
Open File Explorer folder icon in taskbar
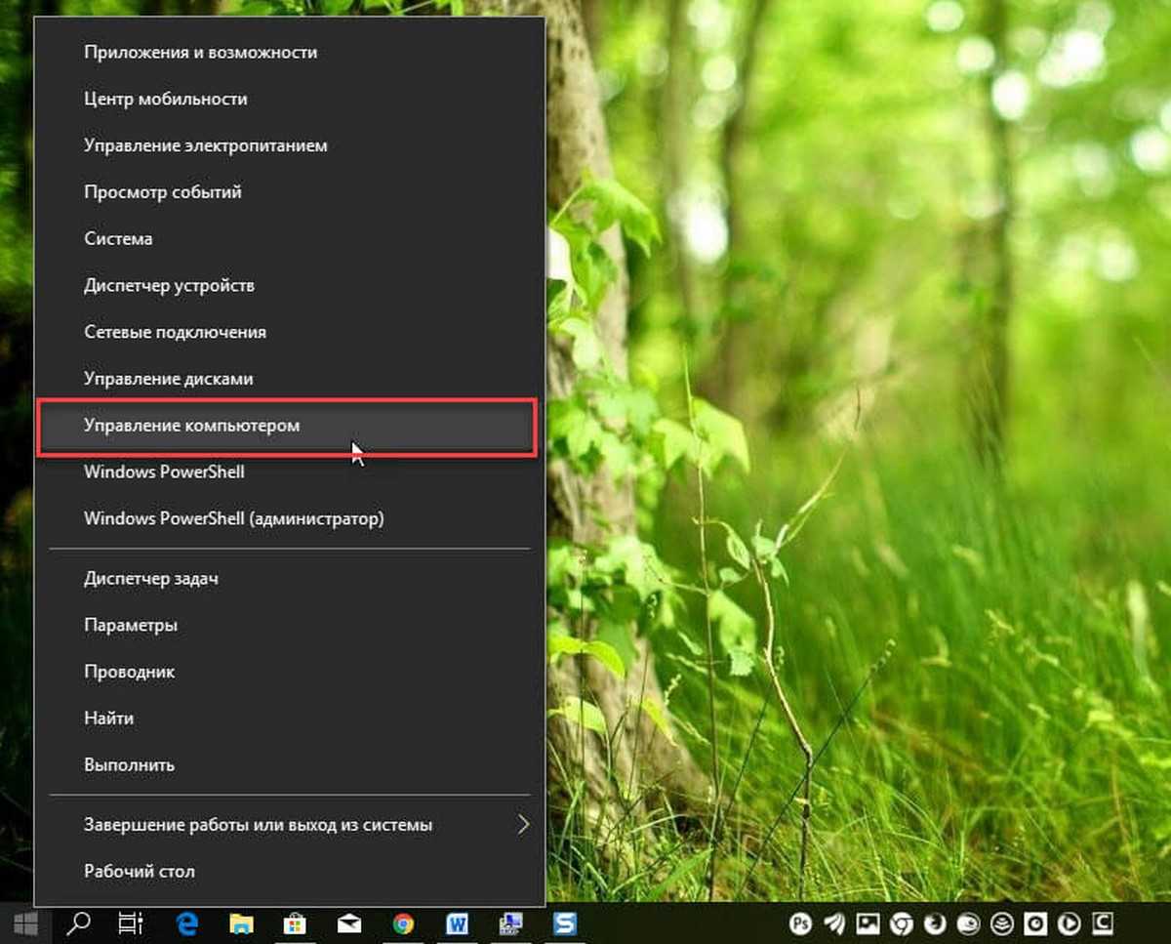(x=241, y=923)
